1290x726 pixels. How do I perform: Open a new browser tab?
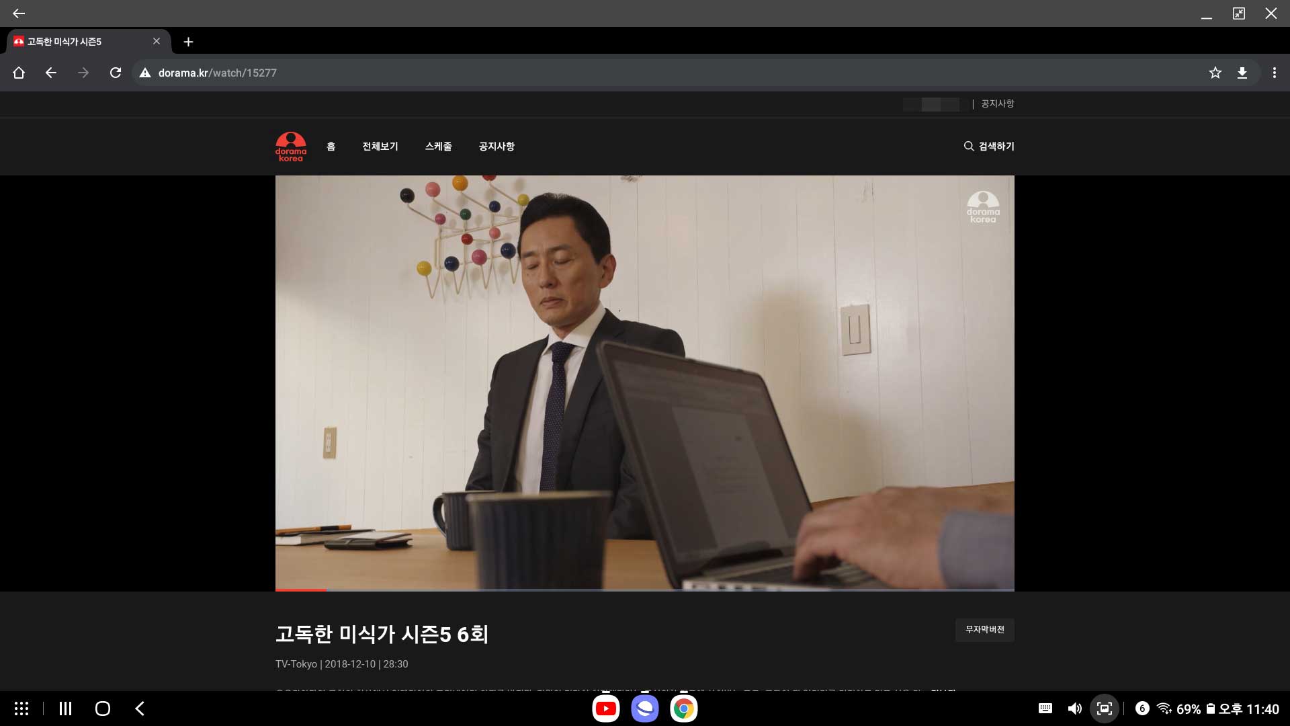coord(188,42)
